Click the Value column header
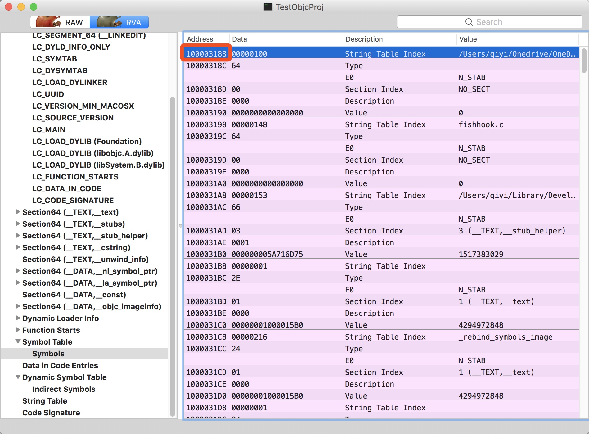This screenshot has height=434, width=589. [518, 39]
